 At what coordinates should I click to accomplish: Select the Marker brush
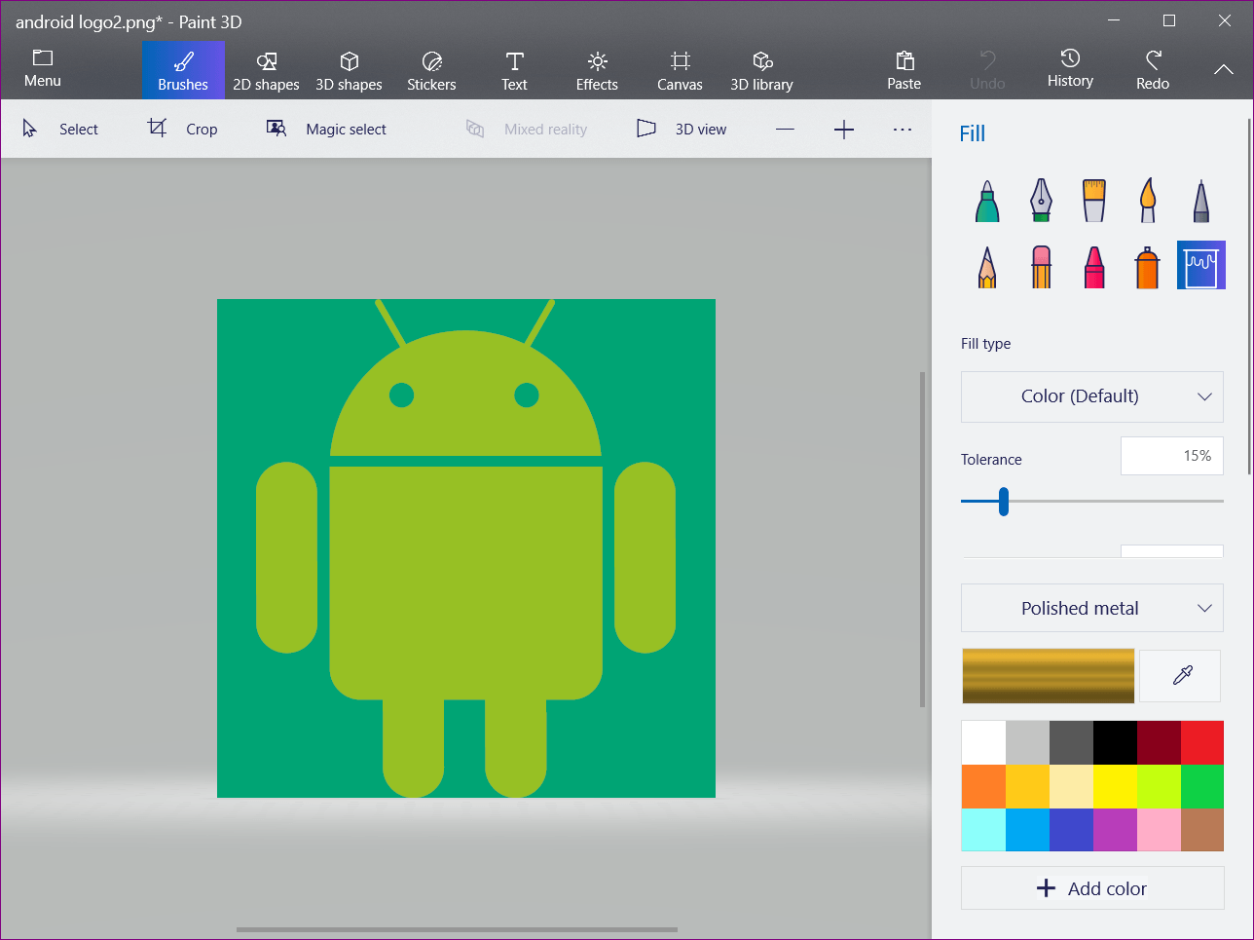click(987, 201)
